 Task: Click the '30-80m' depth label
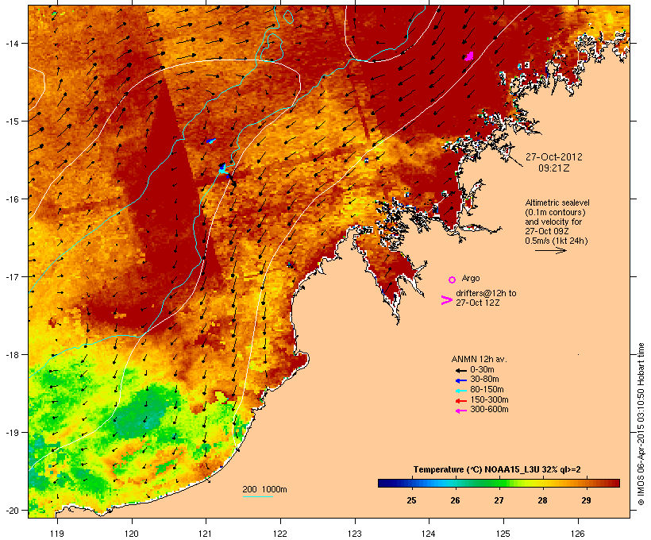pos(484,380)
